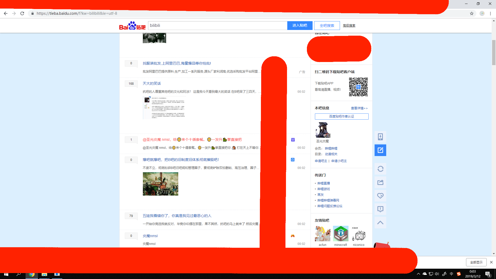The image size is (496, 279).
Task: Click the feedback exclamation bubble icon
Action: [x=380, y=209]
